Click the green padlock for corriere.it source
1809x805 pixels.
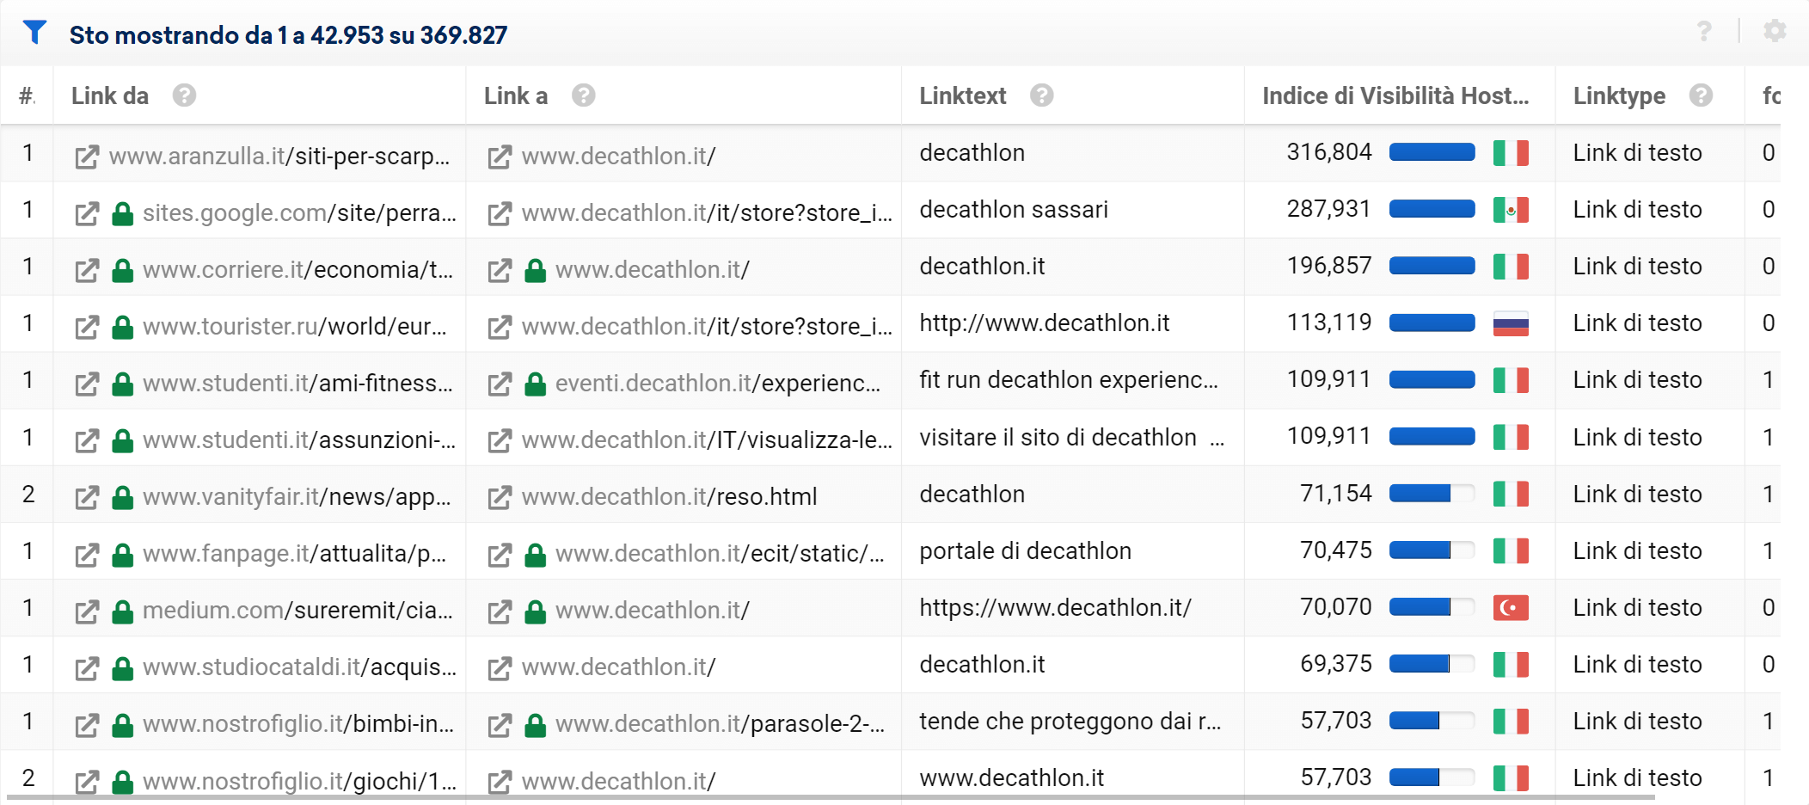tap(123, 271)
